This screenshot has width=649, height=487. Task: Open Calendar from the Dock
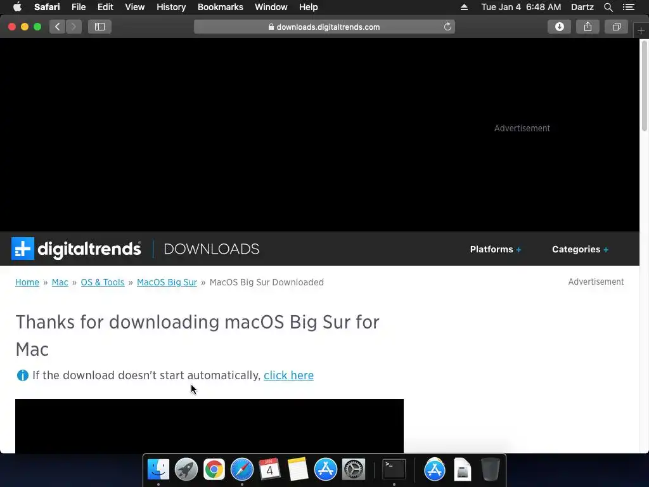[x=270, y=470]
